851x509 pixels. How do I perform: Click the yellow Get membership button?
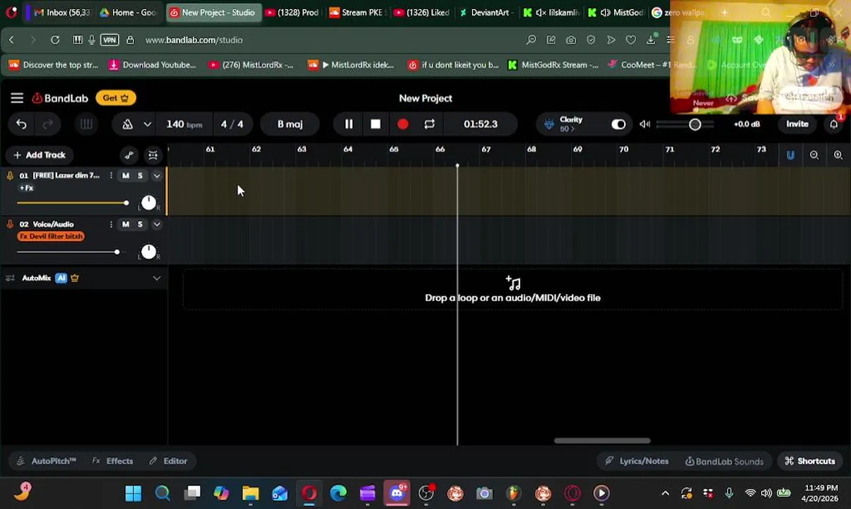(116, 98)
